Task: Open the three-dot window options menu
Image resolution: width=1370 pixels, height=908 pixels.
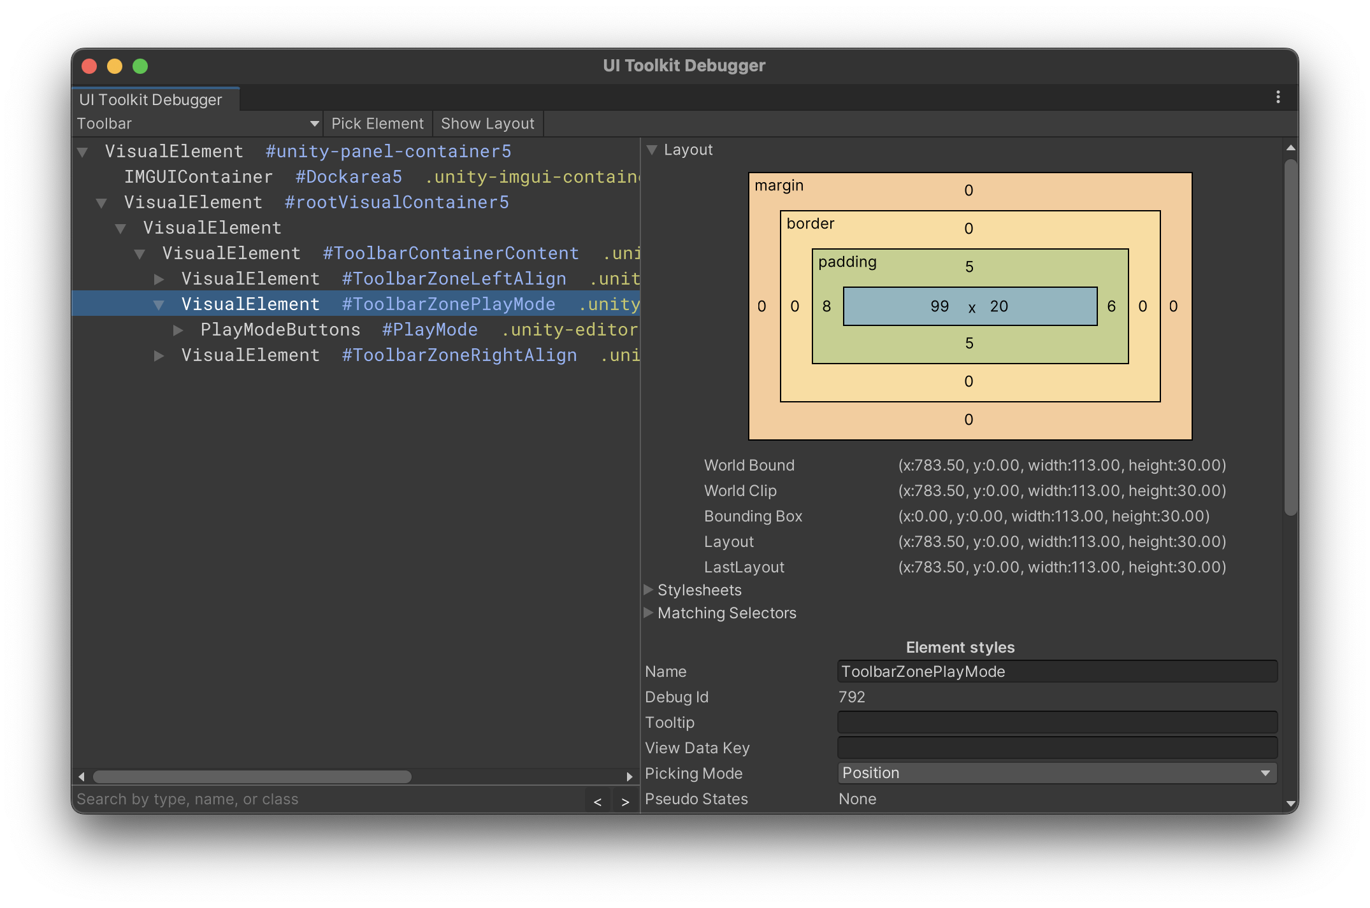Action: [x=1278, y=97]
